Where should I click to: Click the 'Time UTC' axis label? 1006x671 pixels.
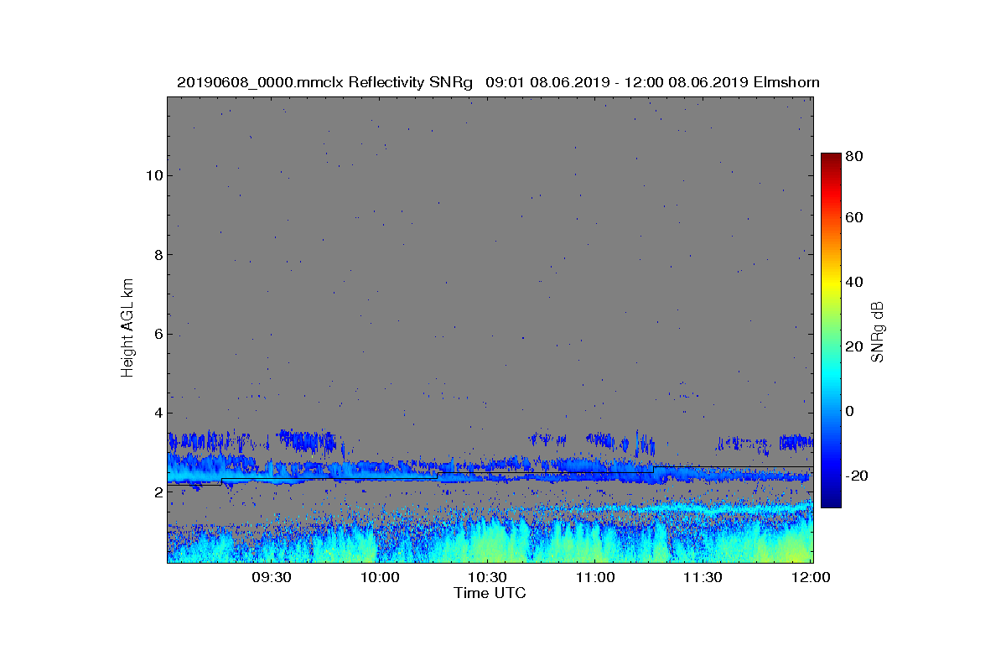[x=490, y=593]
